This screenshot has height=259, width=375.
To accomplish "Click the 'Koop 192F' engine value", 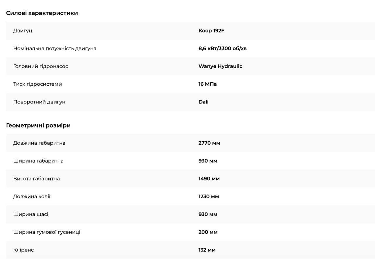I will (x=211, y=31).
